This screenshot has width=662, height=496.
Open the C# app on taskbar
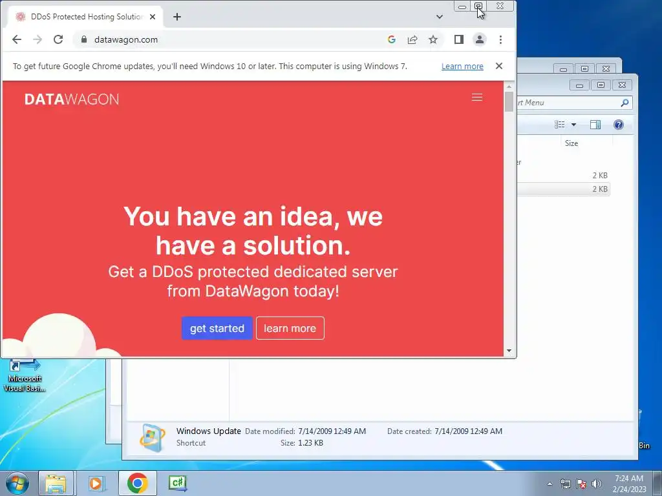[x=178, y=483]
